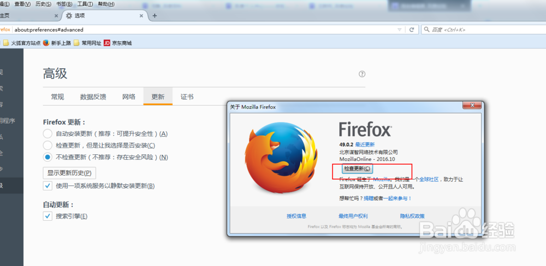Screen dimensions: 546x266
Task: Open the 帮助(H) menu
Action: point(106,4)
